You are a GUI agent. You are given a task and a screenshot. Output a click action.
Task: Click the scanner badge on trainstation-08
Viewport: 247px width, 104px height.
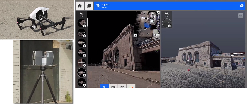pos(84,66)
